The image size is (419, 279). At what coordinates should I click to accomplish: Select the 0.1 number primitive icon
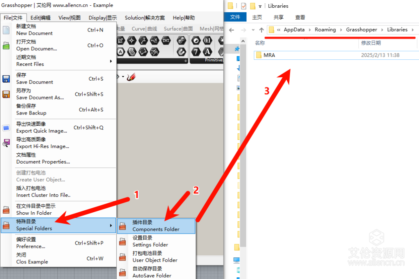point(207,40)
